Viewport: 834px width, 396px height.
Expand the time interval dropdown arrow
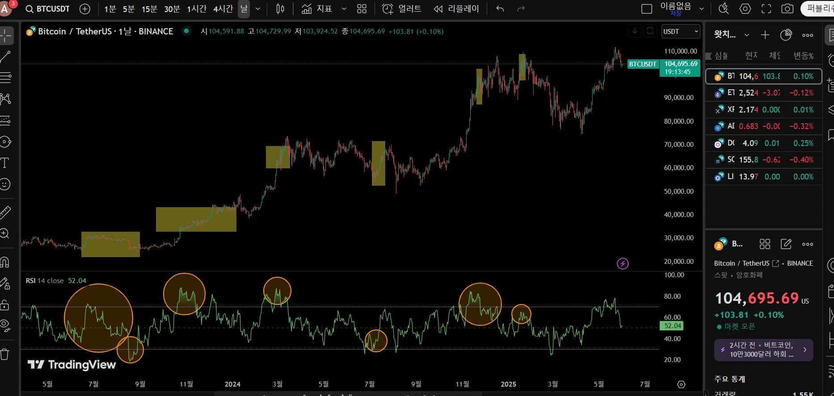pos(258,9)
